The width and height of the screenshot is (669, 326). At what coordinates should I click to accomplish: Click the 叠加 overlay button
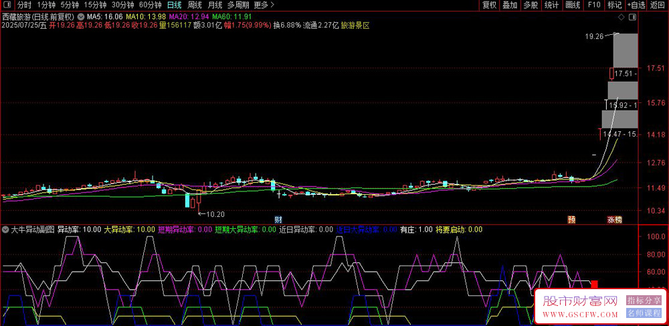[510, 5]
